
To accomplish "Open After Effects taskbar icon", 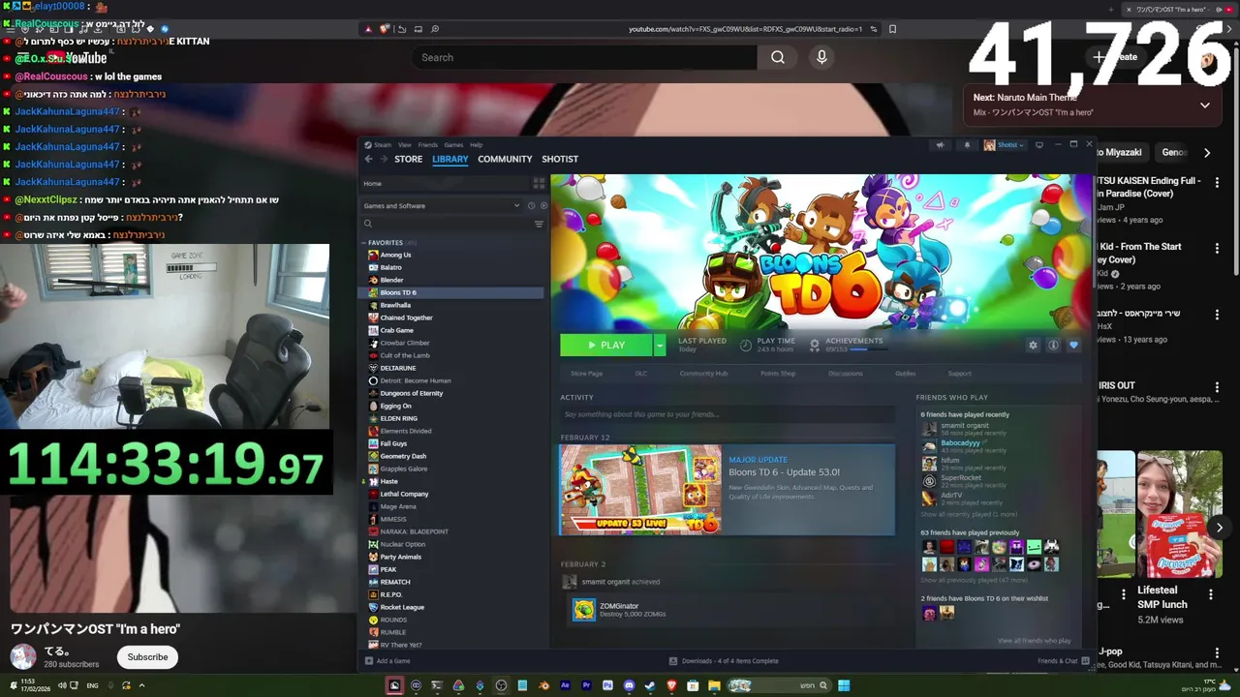I will tap(565, 685).
